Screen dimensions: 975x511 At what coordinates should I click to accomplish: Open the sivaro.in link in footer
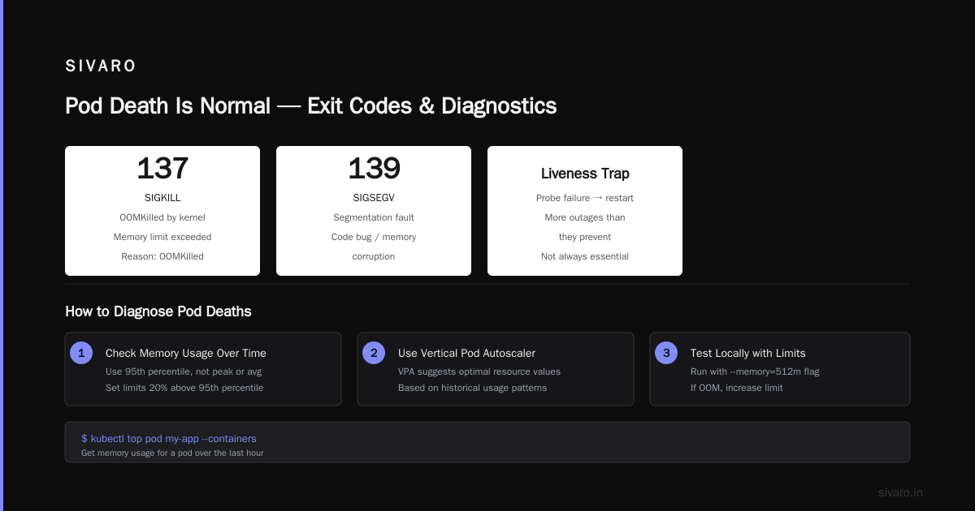900,492
